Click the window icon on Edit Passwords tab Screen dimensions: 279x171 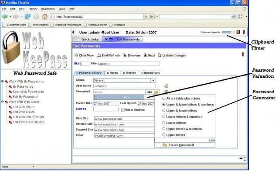[111, 39]
